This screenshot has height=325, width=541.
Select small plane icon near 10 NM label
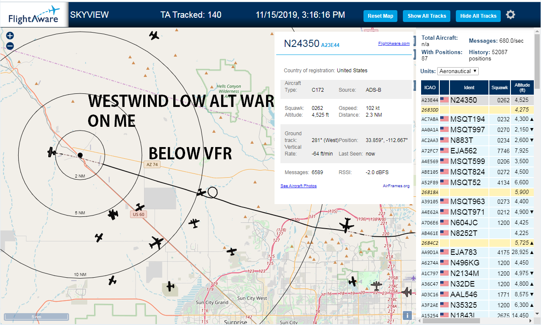pyautogui.click(x=112, y=280)
